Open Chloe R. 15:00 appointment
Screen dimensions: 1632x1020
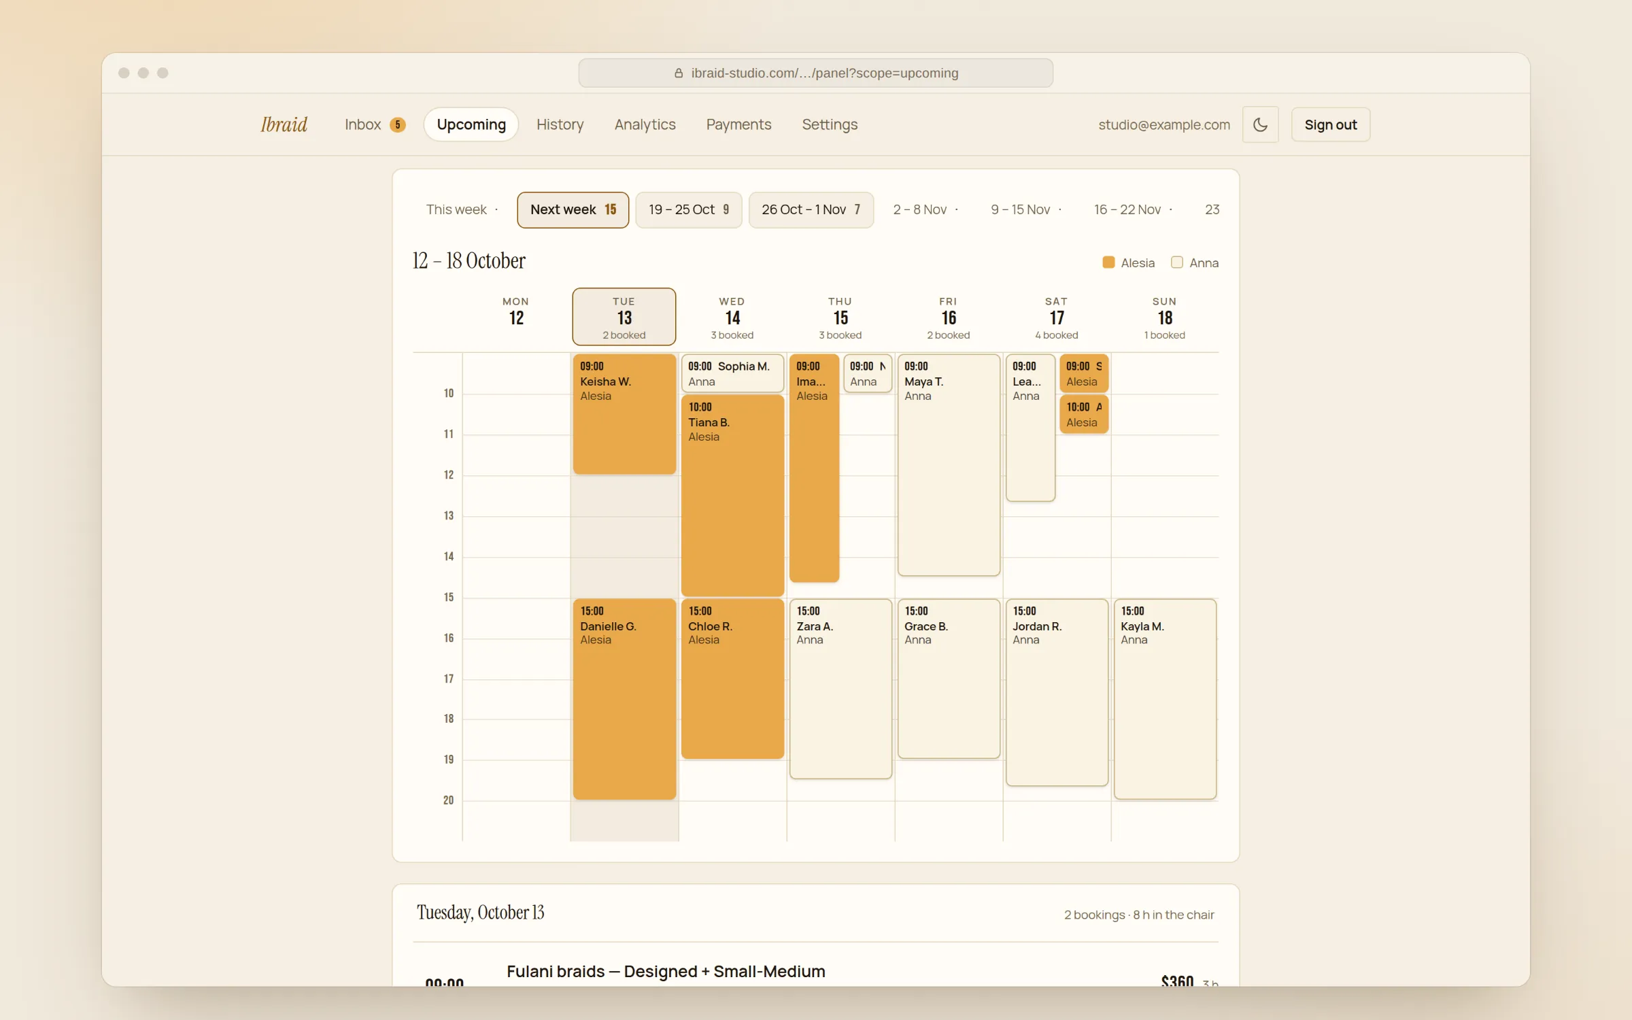(x=732, y=679)
